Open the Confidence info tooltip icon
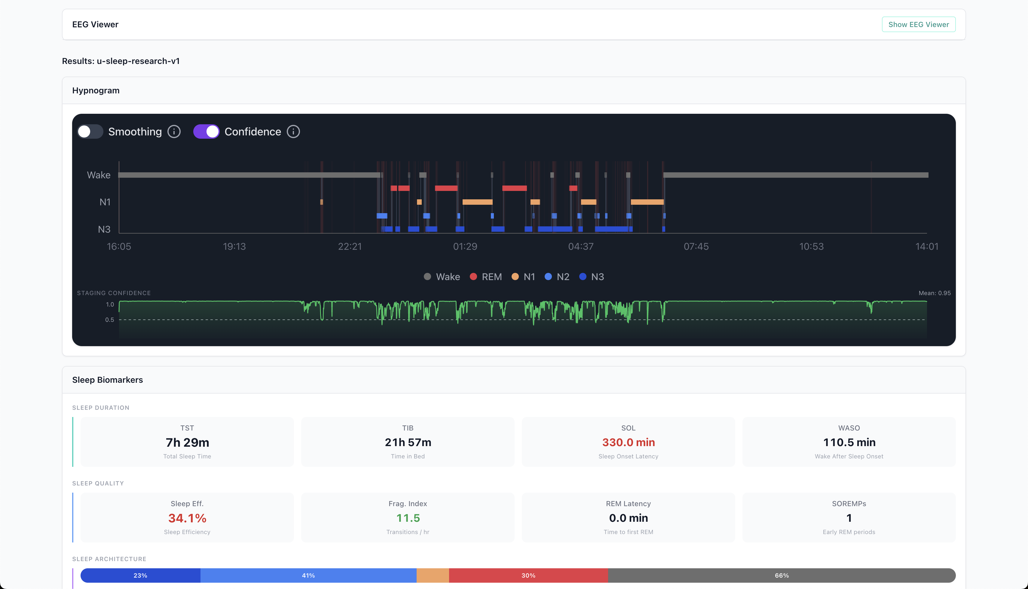The image size is (1028, 589). (x=293, y=131)
